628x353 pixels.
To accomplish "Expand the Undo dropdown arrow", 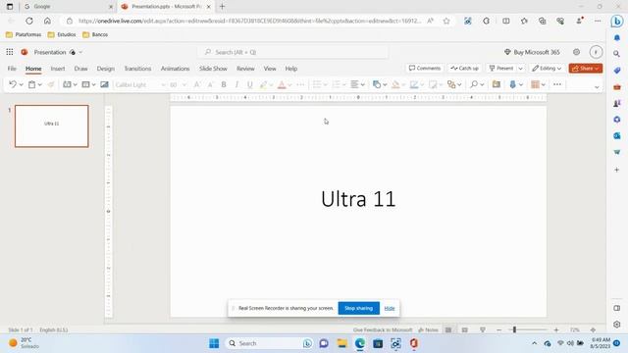I will tap(21, 84).
